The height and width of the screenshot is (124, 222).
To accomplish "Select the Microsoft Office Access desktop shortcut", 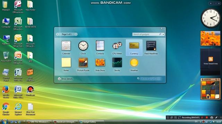I will point(18,7).
